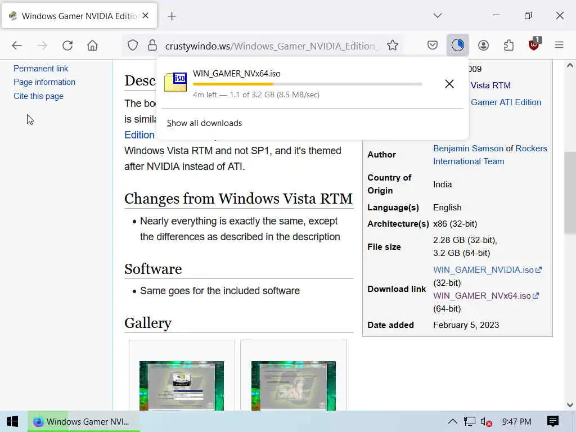Click scrollbar up arrow
This screenshot has width=576, height=432.
570,65
